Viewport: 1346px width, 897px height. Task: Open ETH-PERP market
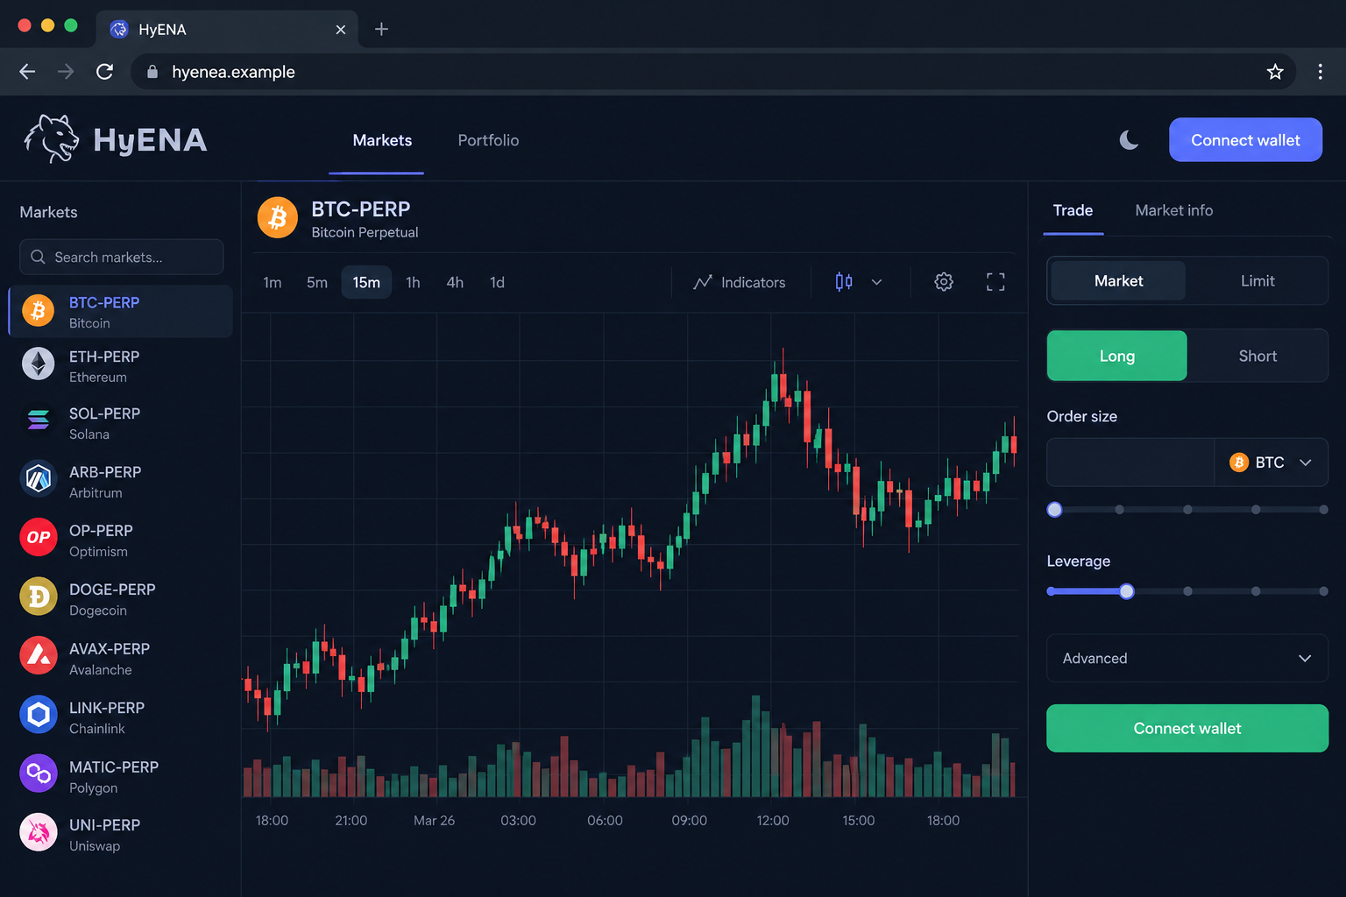(121, 366)
